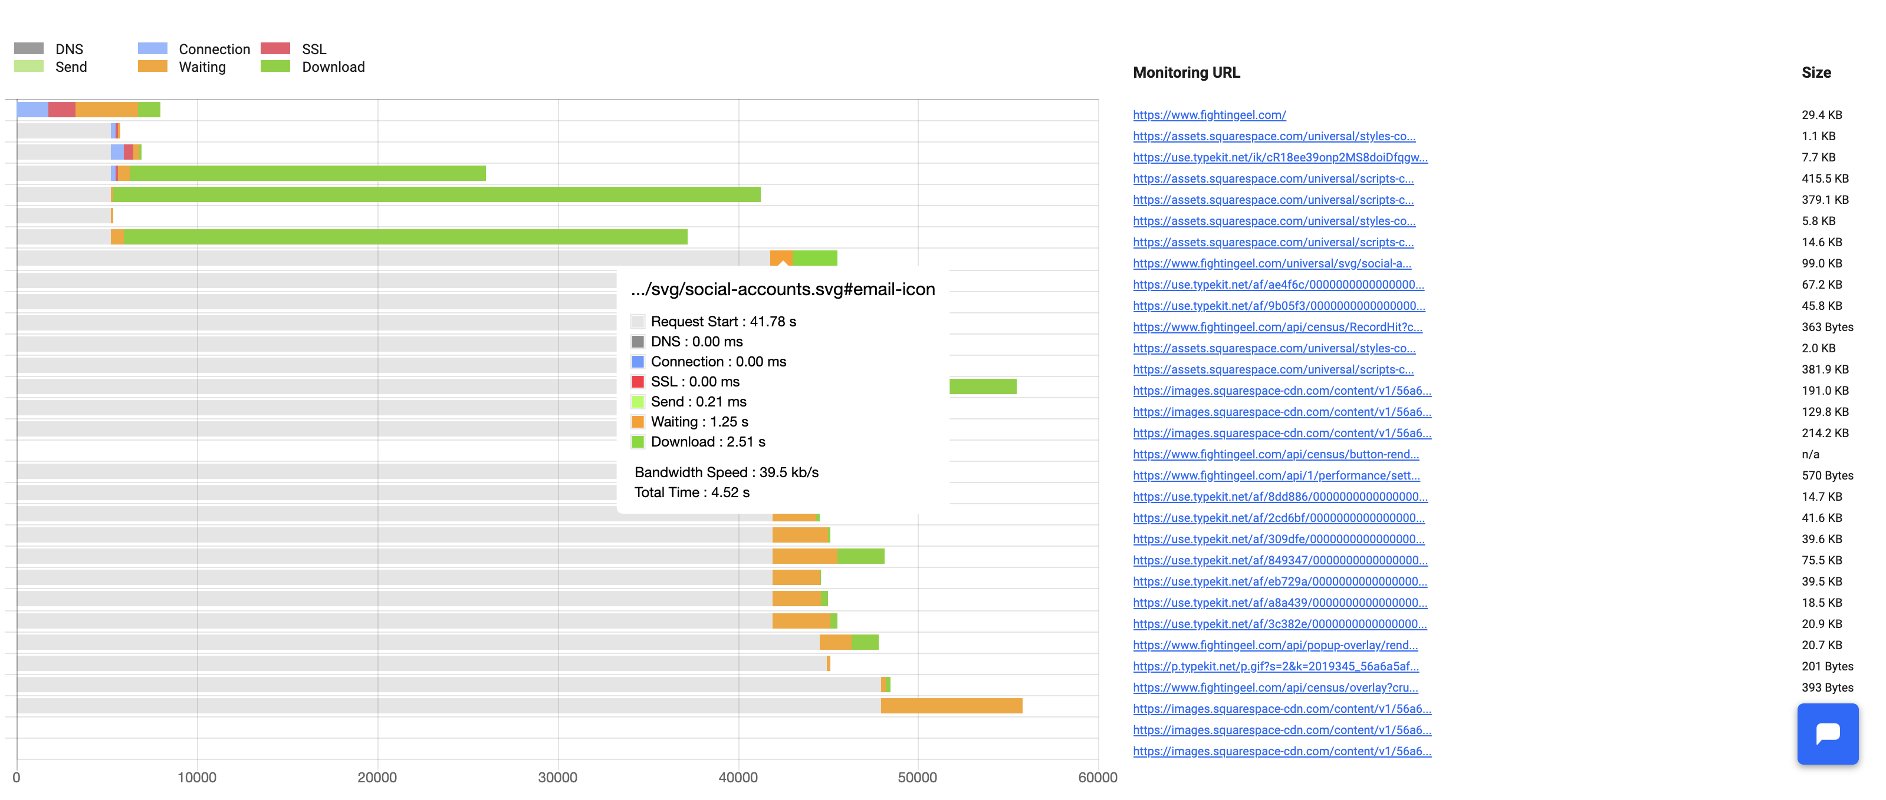Toggle the Download legend swatch
The image size is (1886, 800).
pos(275,67)
